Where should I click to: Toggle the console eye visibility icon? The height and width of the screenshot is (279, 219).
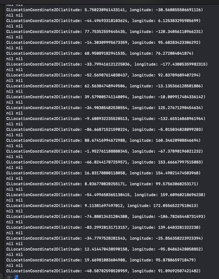tap(9, 277)
